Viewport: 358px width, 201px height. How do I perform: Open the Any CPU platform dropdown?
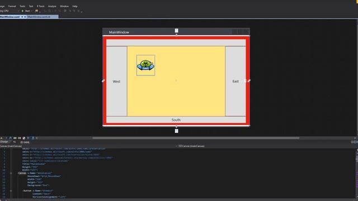(x=9, y=11)
